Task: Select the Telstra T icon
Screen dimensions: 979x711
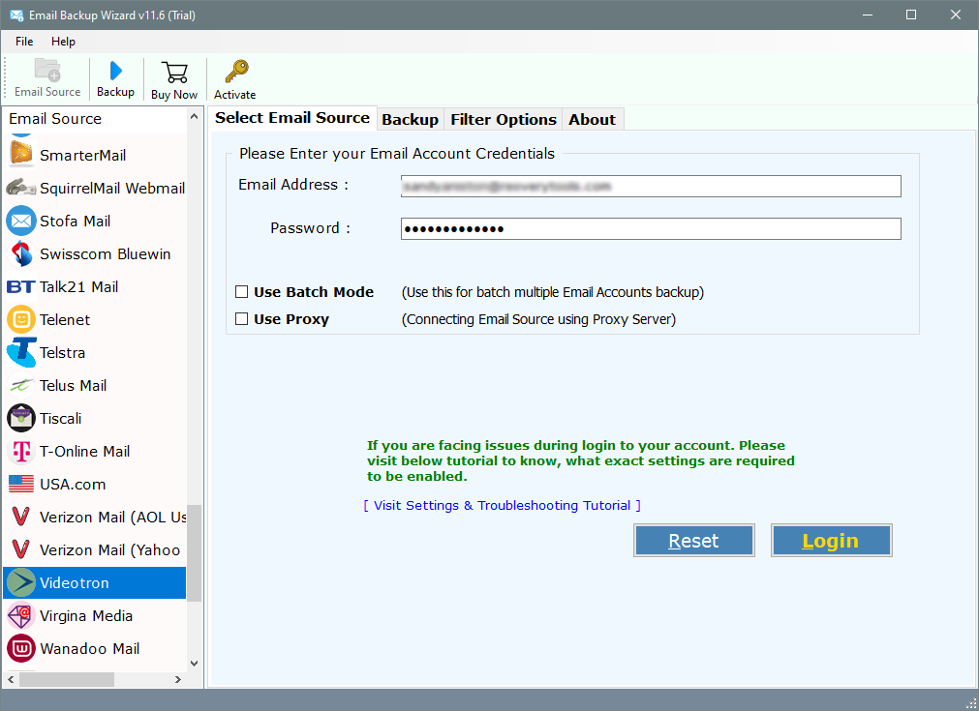Action: click(x=21, y=352)
